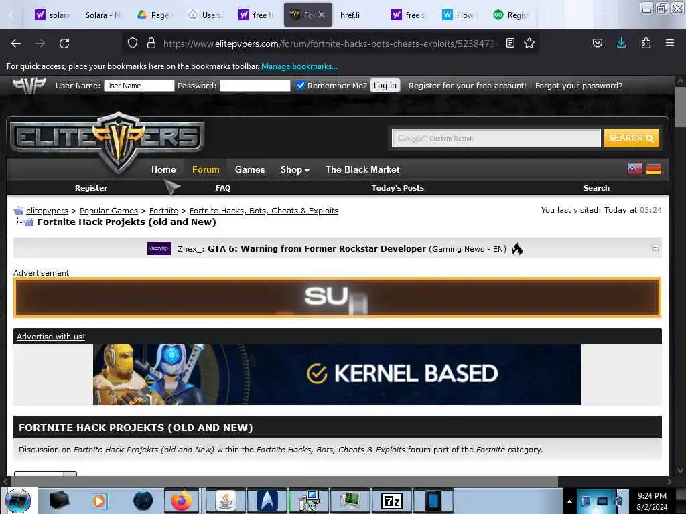Open the Games navigation item
The height and width of the screenshot is (514, 686).
point(250,169)
